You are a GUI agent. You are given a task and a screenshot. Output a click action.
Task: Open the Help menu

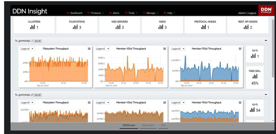click(x=169, y=13)
